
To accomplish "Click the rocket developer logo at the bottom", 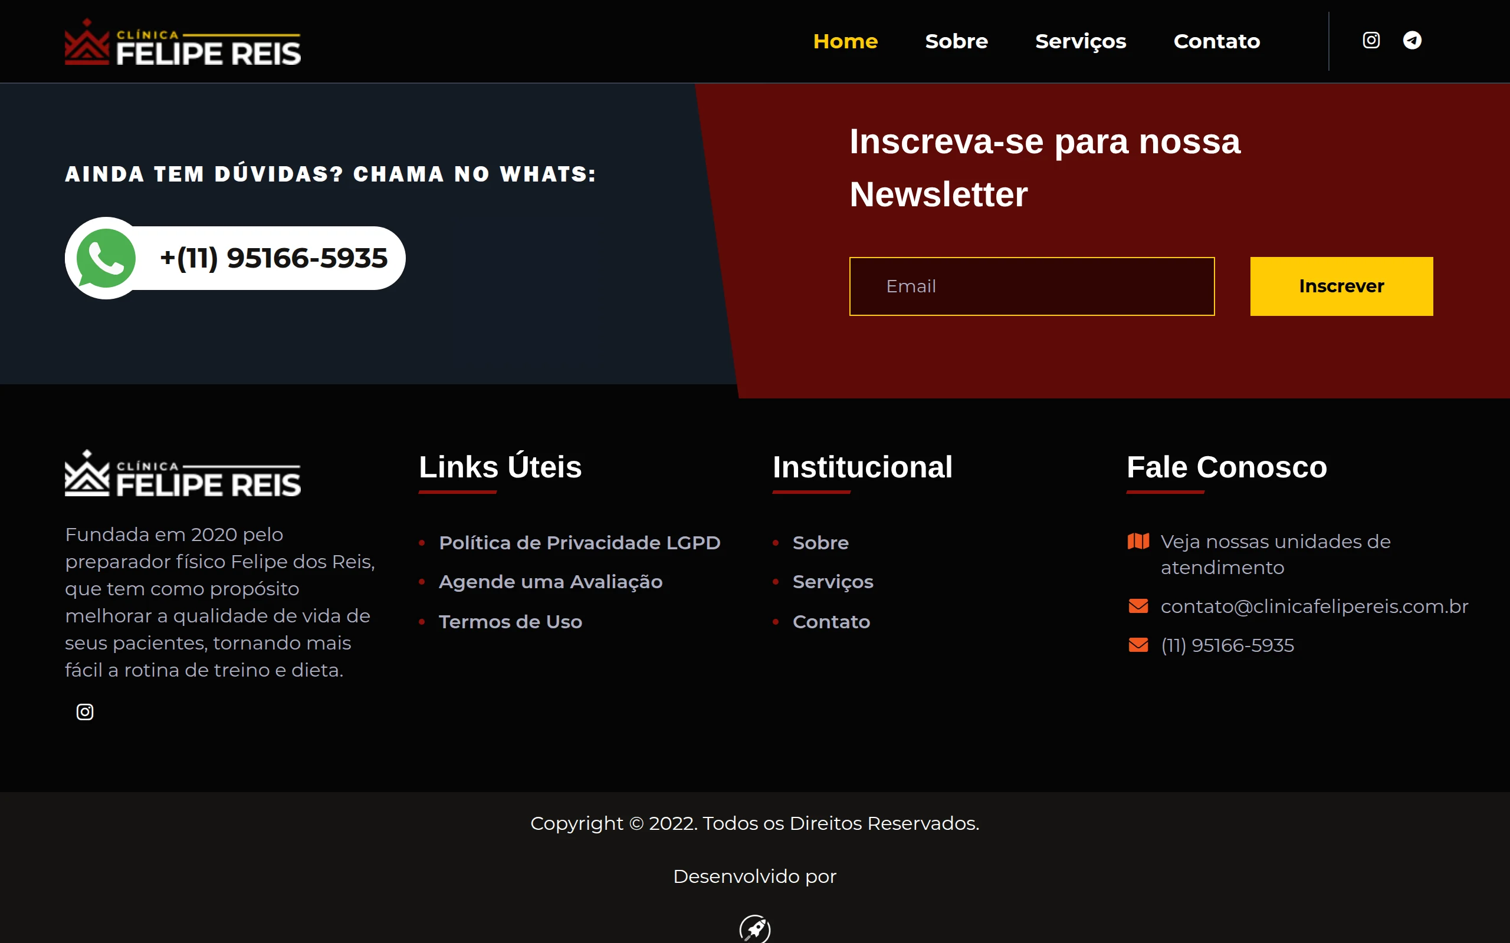I will pyautogui.click(x=755, y=929).
